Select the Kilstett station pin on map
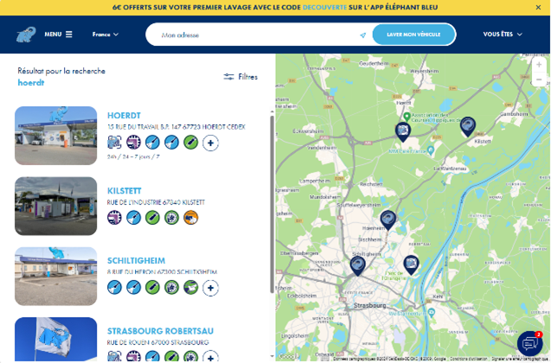 (x=468, y=126)
